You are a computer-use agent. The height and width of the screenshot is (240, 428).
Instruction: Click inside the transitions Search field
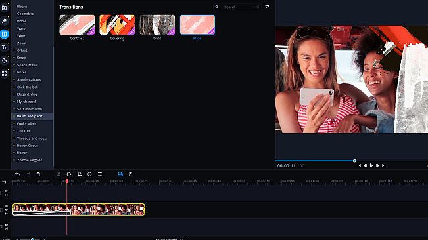tap(237, 7)
